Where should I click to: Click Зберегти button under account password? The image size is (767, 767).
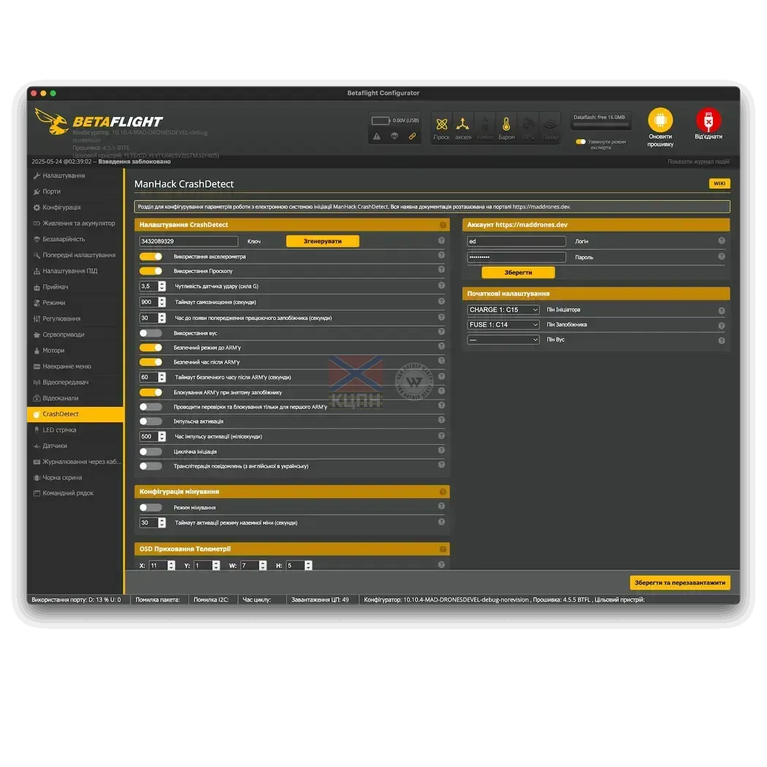pyautogui.click(x=518, y=272)
